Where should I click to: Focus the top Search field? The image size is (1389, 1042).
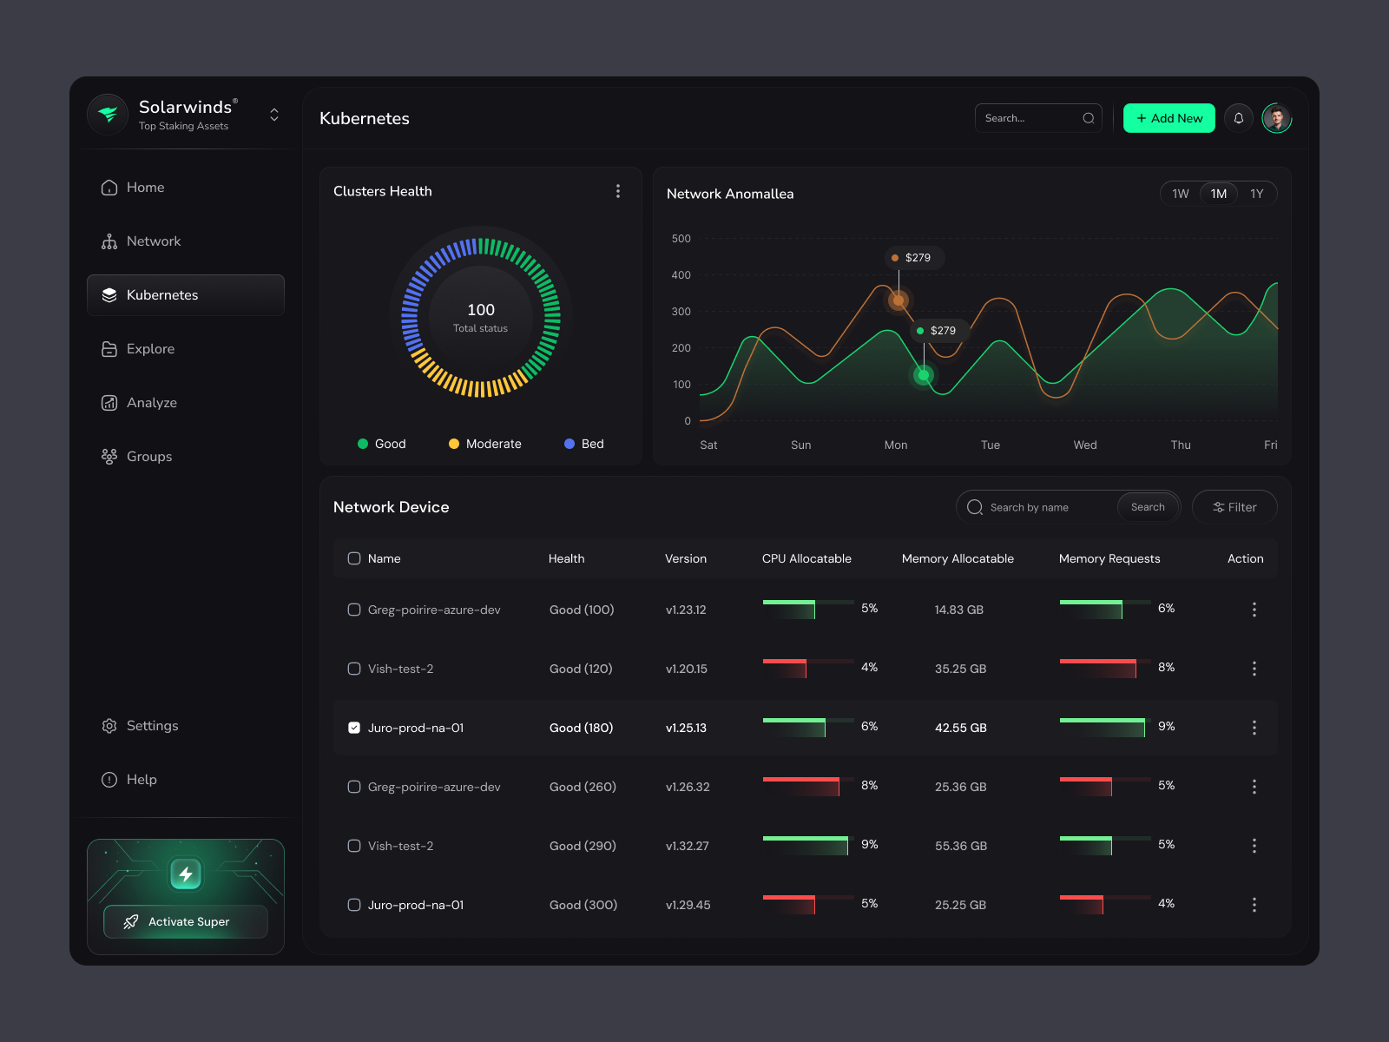(x=1038, y=118)
